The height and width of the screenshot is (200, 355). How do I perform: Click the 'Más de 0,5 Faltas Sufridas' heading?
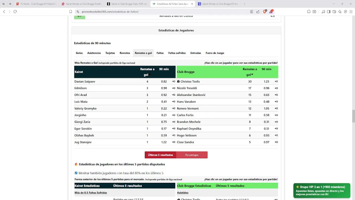coord(91,193)
